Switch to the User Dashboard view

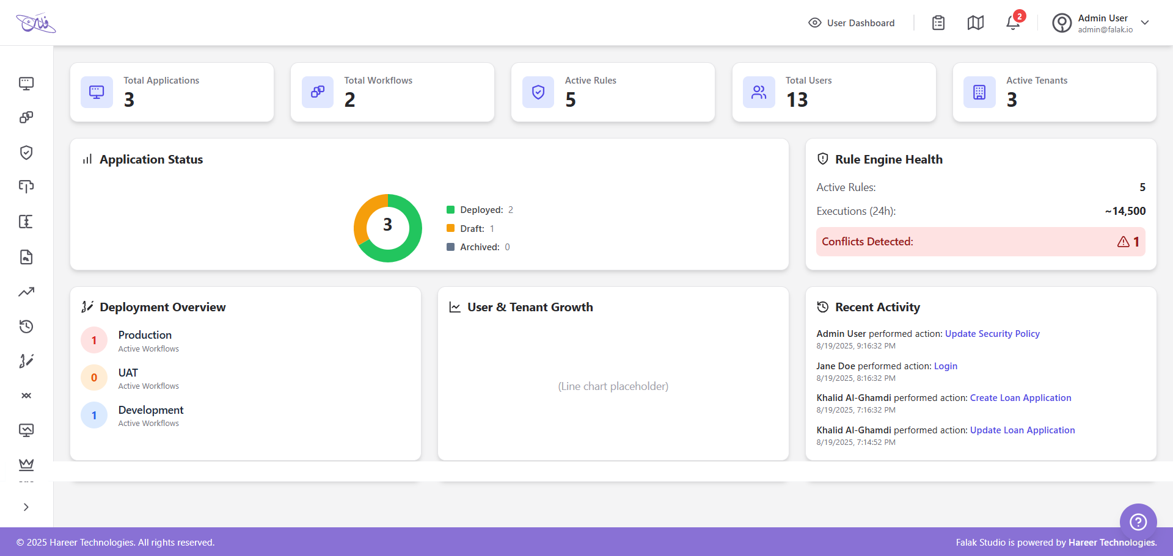(x=852, y=23)
